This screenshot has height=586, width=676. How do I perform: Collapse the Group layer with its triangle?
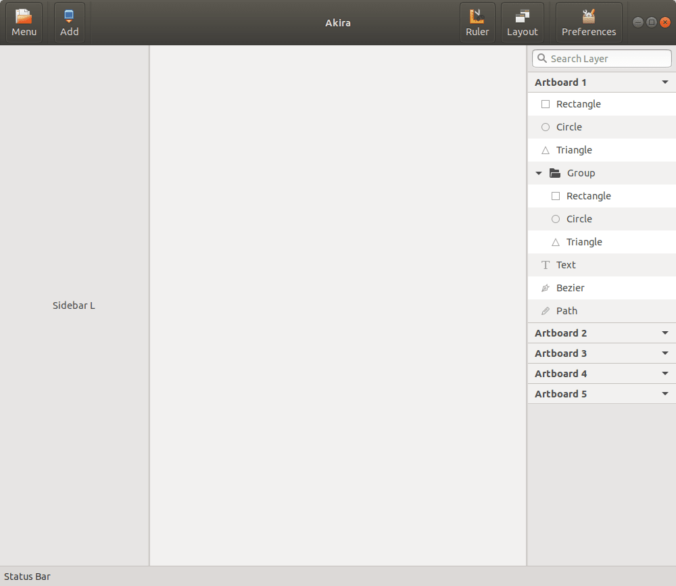pyautogui.click(x=539, y=173)
